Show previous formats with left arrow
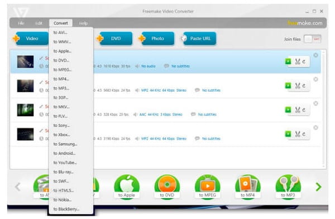The width and height of the screenshot is (335, 219). click(x=18, y=187)
